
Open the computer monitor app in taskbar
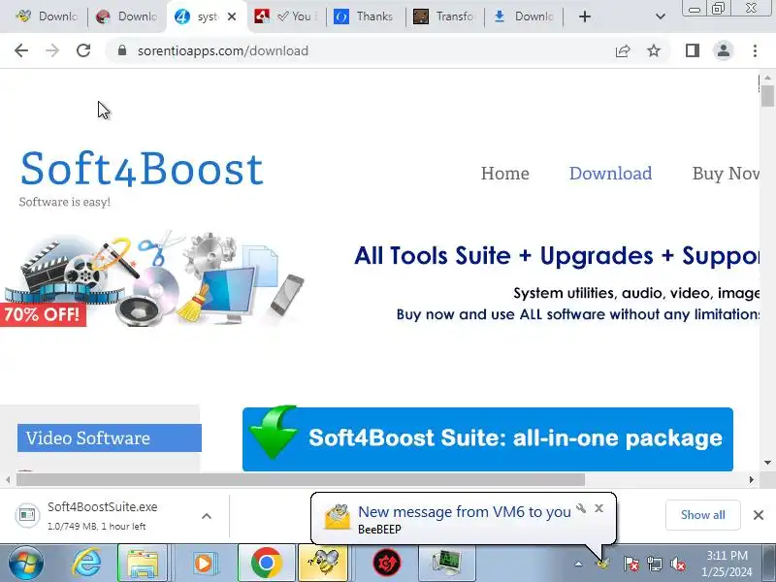pyautogui.click(x=446, y=564)
